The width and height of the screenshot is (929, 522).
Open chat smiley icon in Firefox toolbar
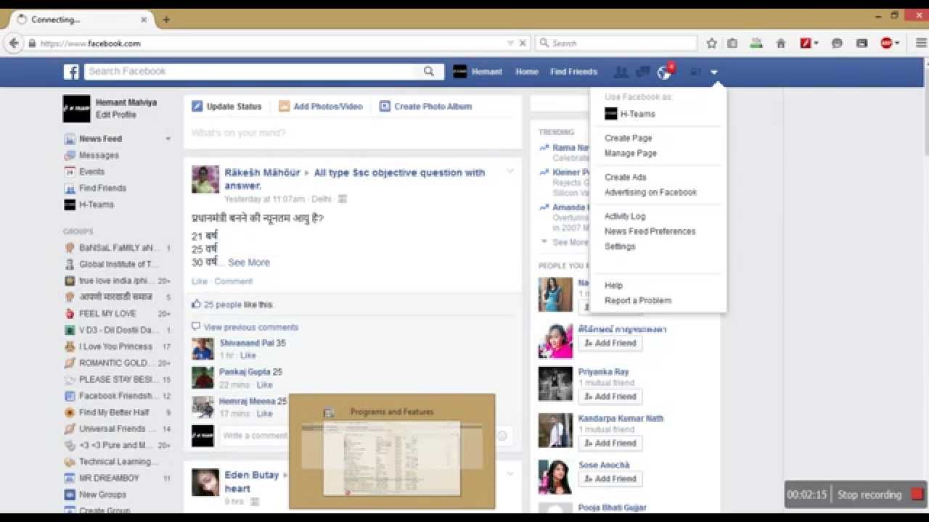pyautogui.click(x=837, y=43)
